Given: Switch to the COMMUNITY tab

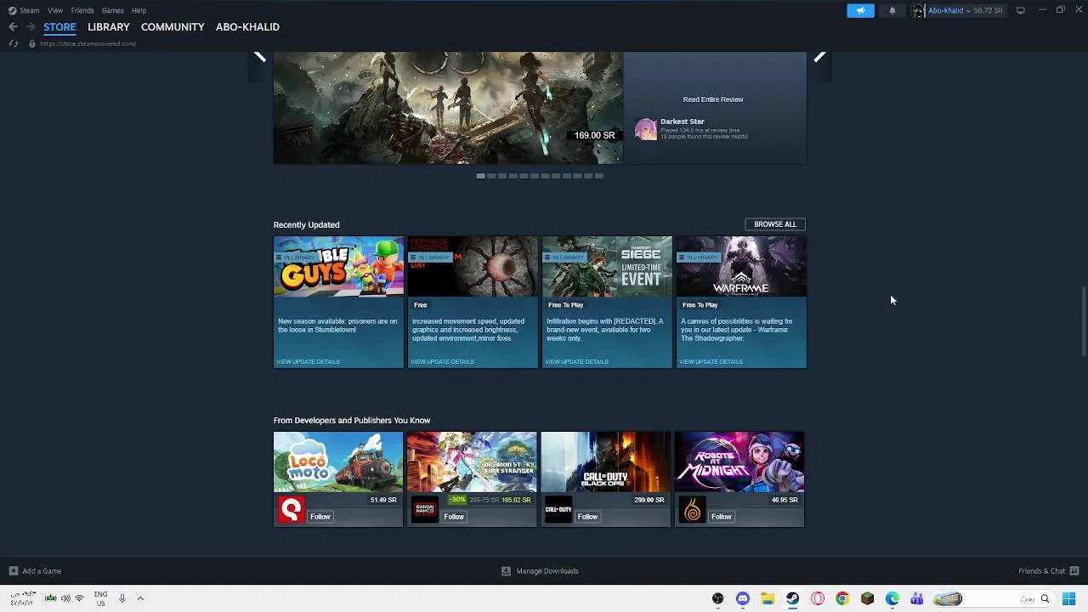Looking at the screenshot, I should click(x=173, y=27).
